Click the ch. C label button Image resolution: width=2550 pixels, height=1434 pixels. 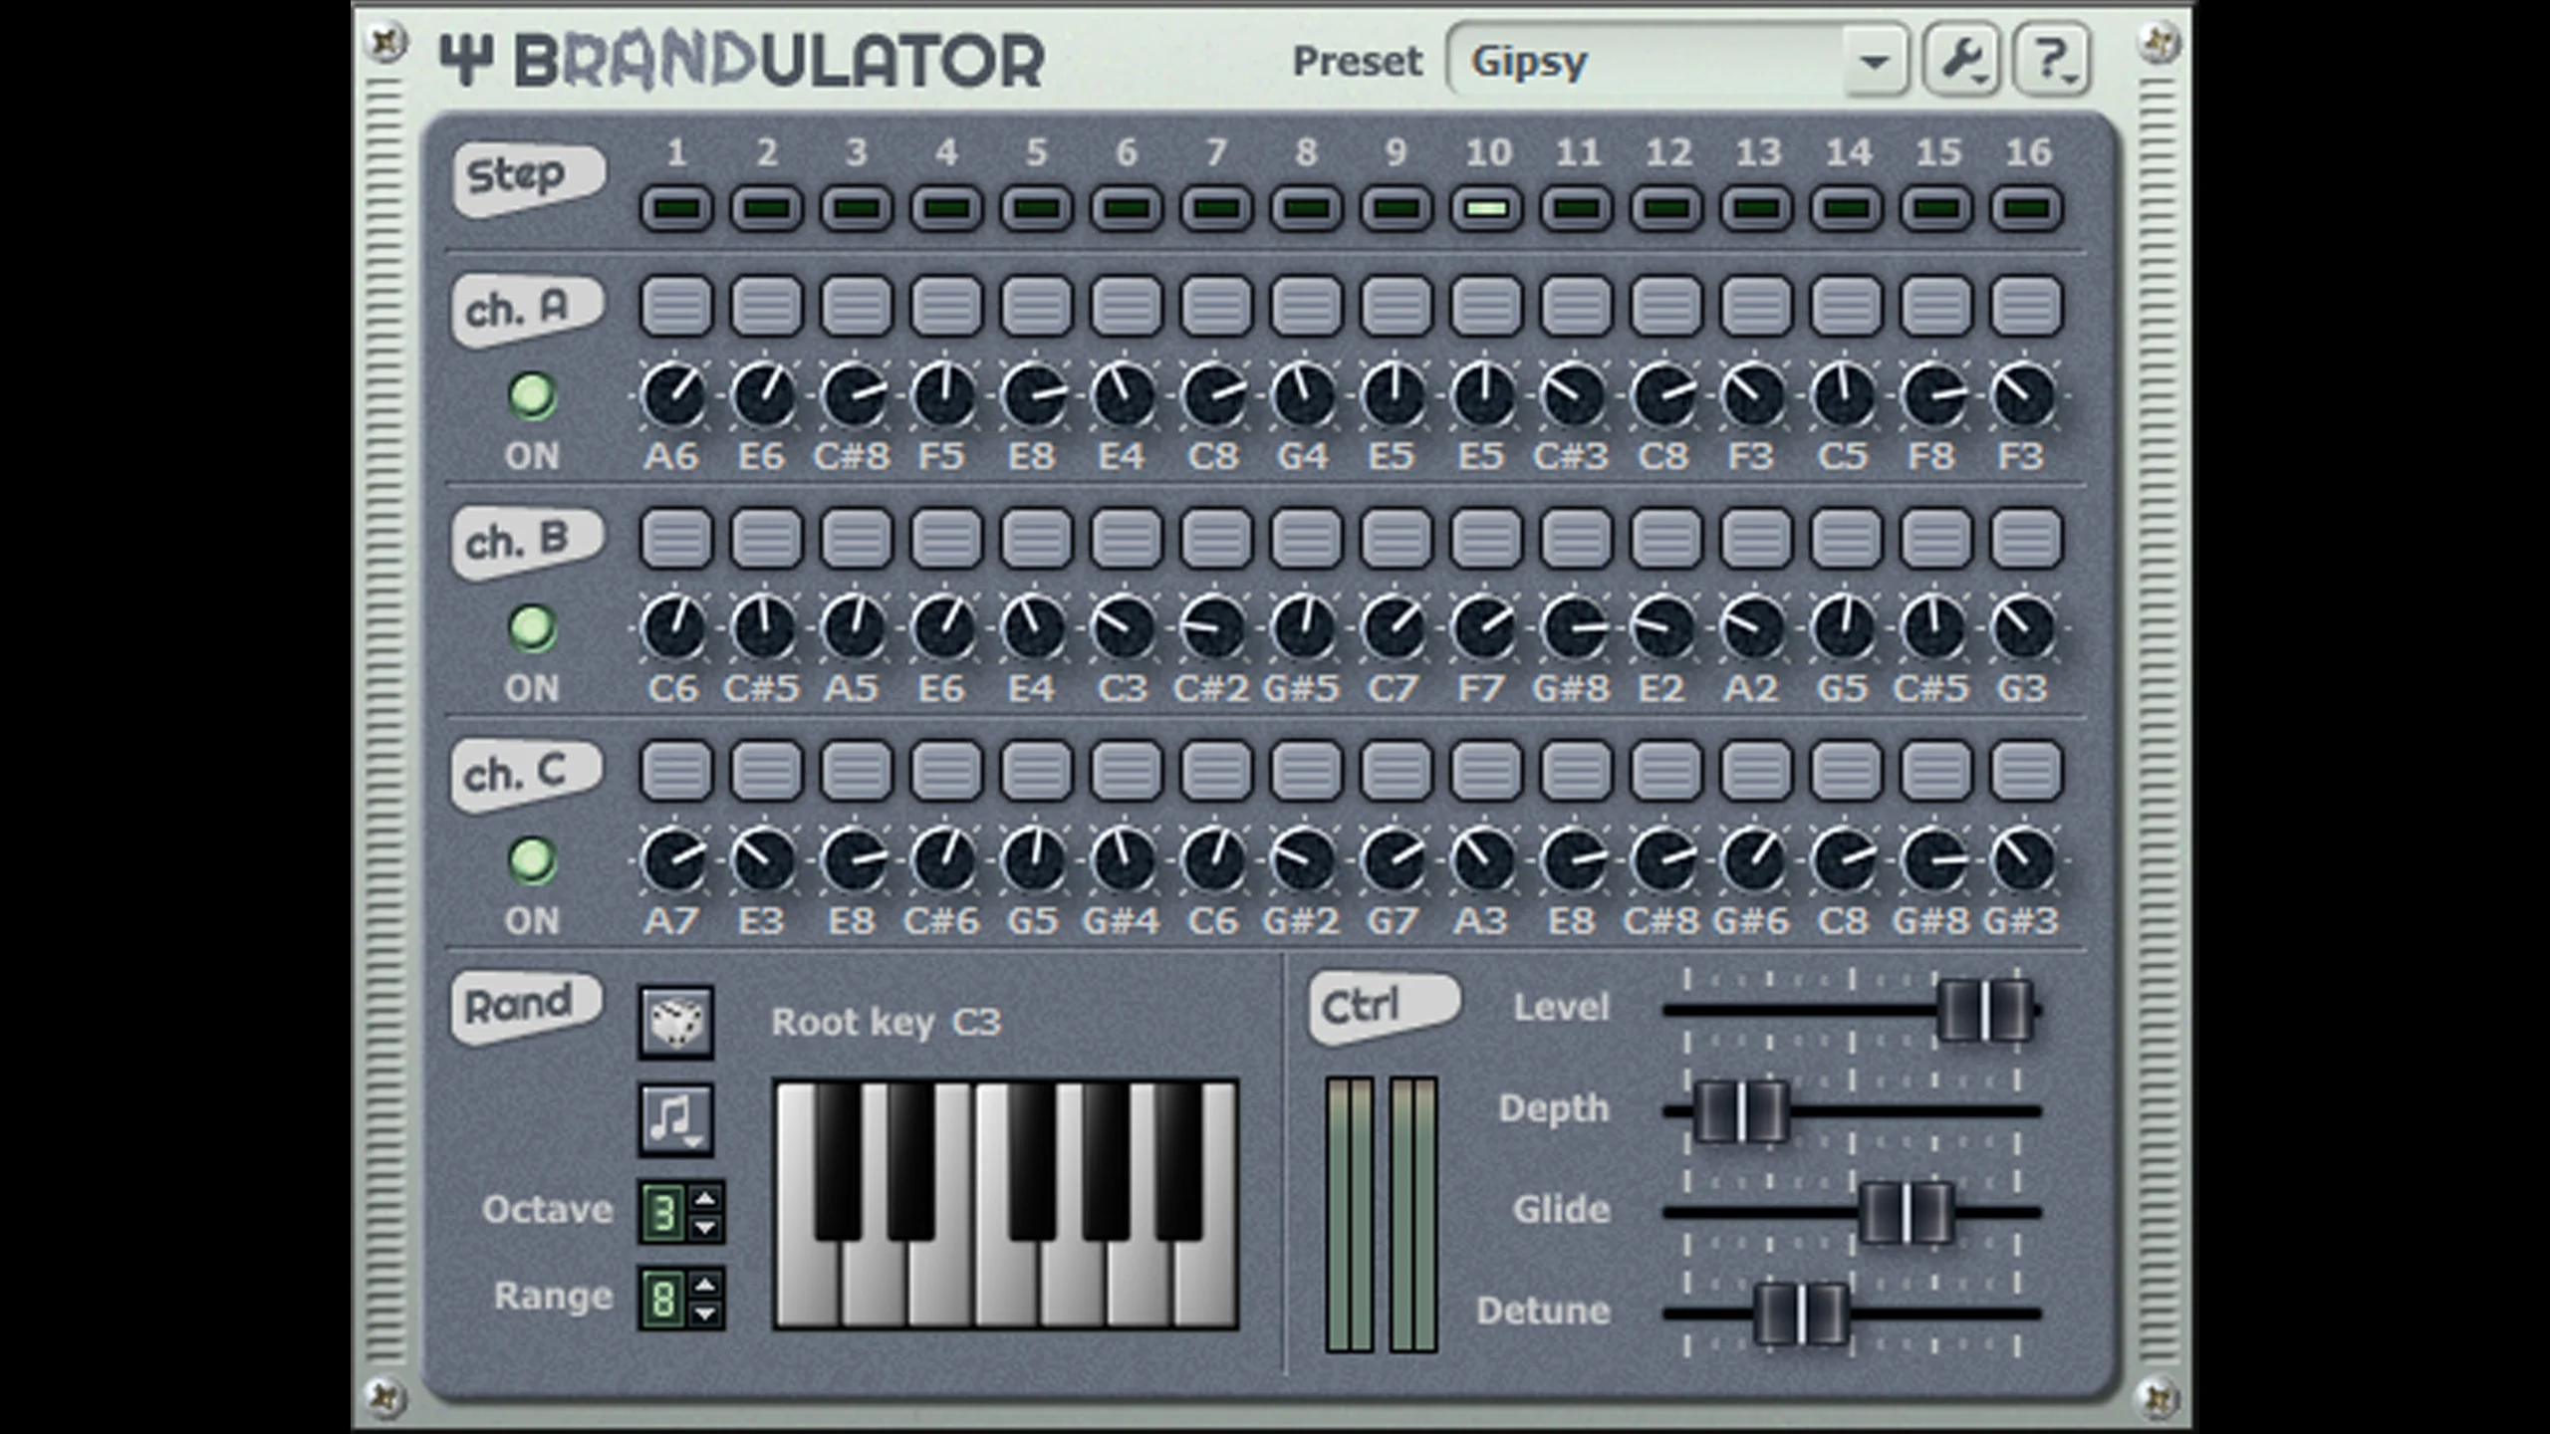[529, 774]
